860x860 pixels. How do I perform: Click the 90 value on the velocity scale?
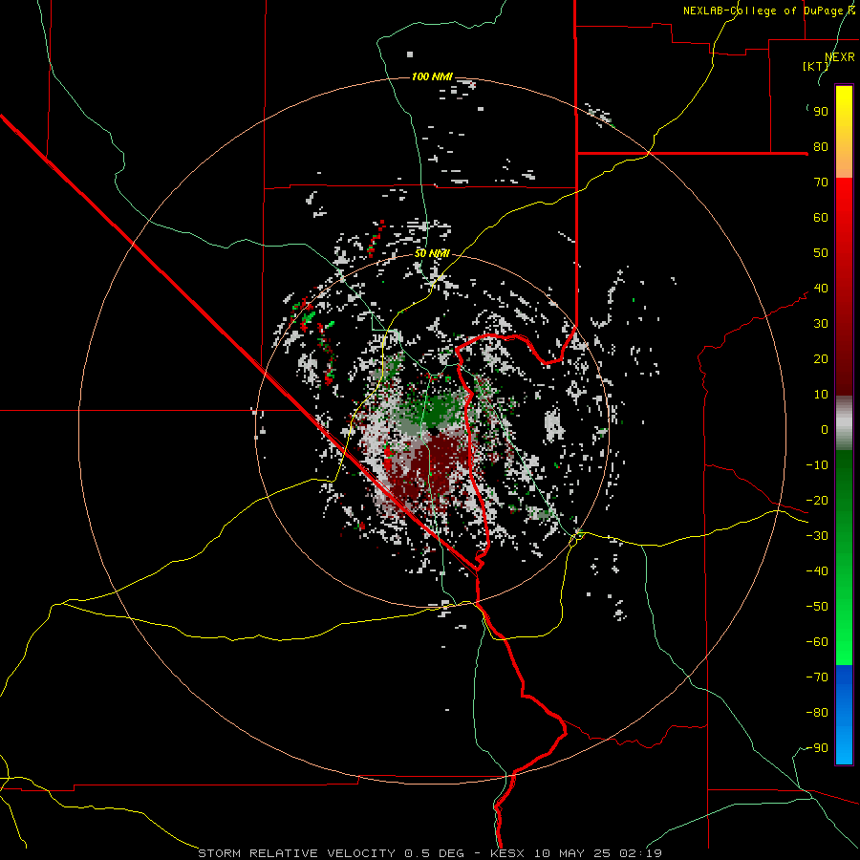821,112
